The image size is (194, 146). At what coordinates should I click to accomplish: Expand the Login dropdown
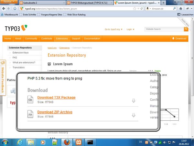point(130,29)
